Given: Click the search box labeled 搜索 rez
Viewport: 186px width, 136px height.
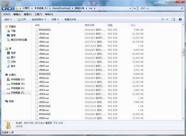Looking at the screenshot, I should [x=162, y=8].
